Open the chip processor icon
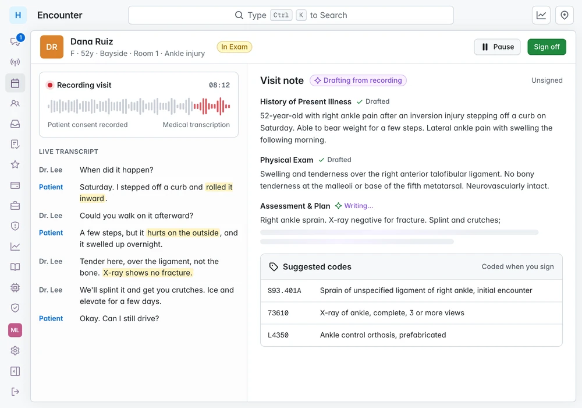 coord(15,287)
